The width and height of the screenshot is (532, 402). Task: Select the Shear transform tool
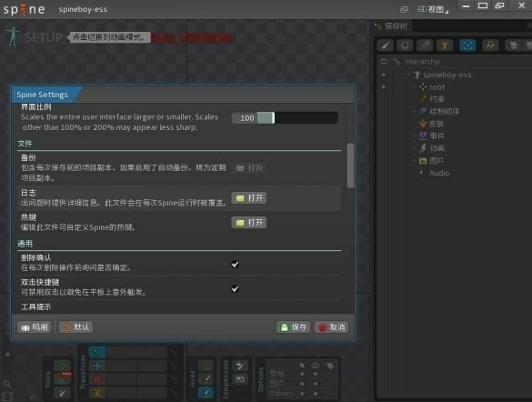click(97, 393)
